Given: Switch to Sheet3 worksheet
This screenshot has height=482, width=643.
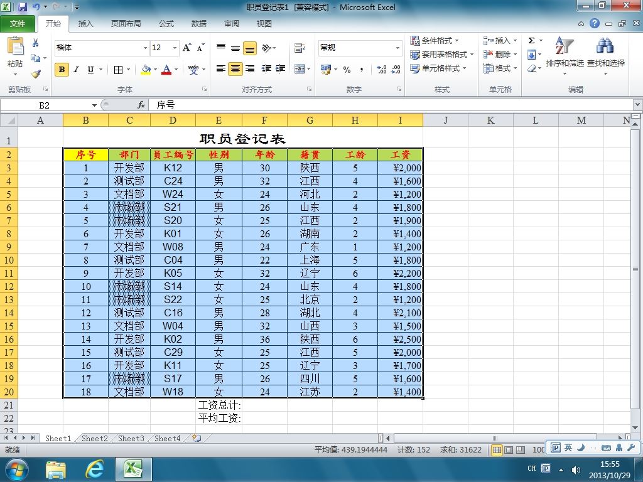Looking at the screenshot, I should coord(131,439).
